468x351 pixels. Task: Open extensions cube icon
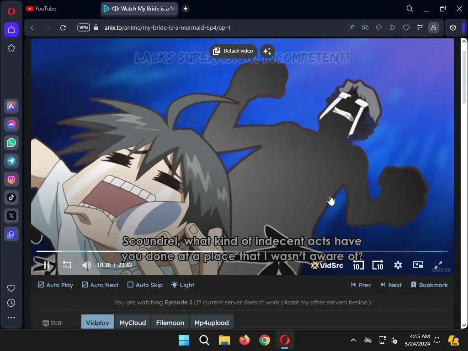point(453,27)
